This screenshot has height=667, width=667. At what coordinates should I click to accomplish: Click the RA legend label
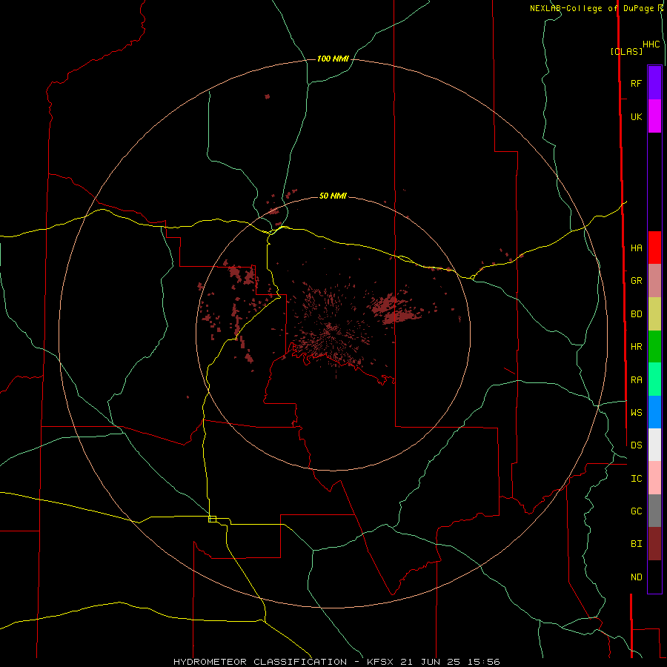point(637,380)
